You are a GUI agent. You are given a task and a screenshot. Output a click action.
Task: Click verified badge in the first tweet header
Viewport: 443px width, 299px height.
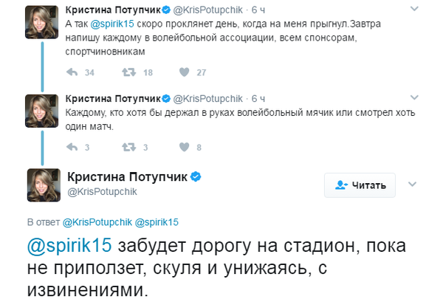click(x=167, y=12)
